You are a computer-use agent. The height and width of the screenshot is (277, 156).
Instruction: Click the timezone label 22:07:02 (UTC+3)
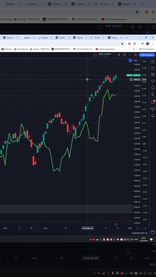point(140,233)
